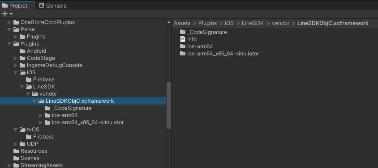Image resolution: width=378 pixels, height=168 pixels.
Task: Click the IngameDebugConsole folder icon
Action: click(22, 65)
